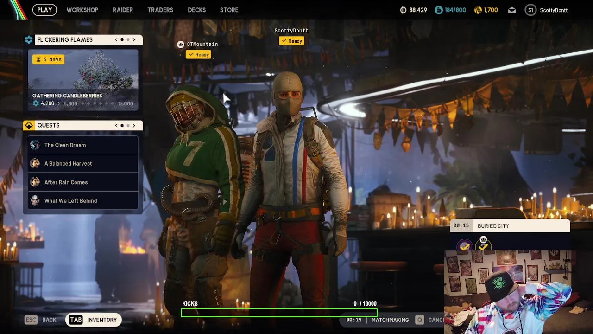Click the level 31 badge circle
Screen dimensions: 593x334
pyautogui.click(x=530, y=10)
